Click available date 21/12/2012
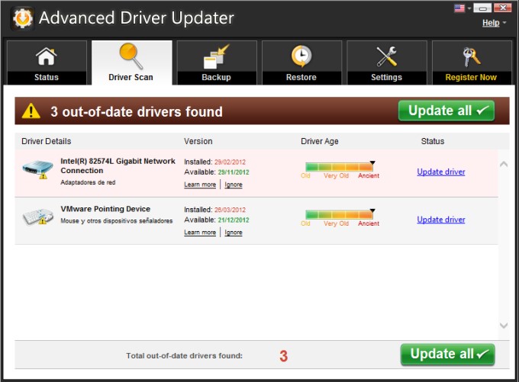 tap(234, 220)
